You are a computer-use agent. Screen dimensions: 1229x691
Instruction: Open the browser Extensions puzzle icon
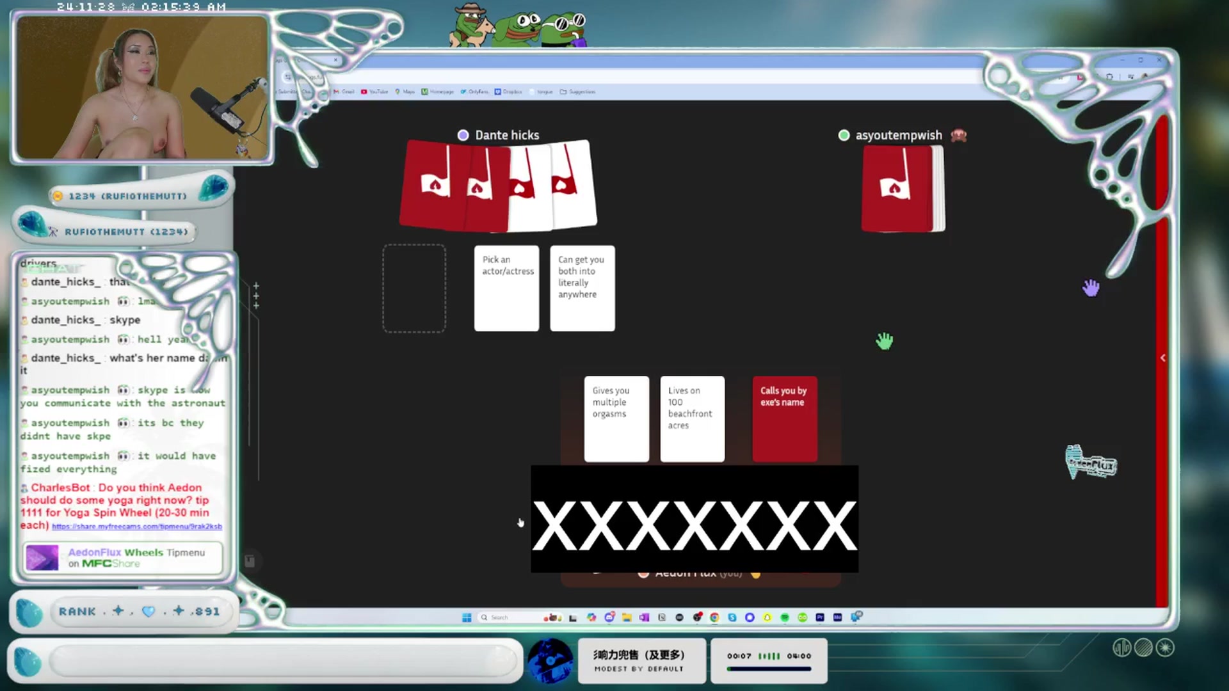[1109, 76]
